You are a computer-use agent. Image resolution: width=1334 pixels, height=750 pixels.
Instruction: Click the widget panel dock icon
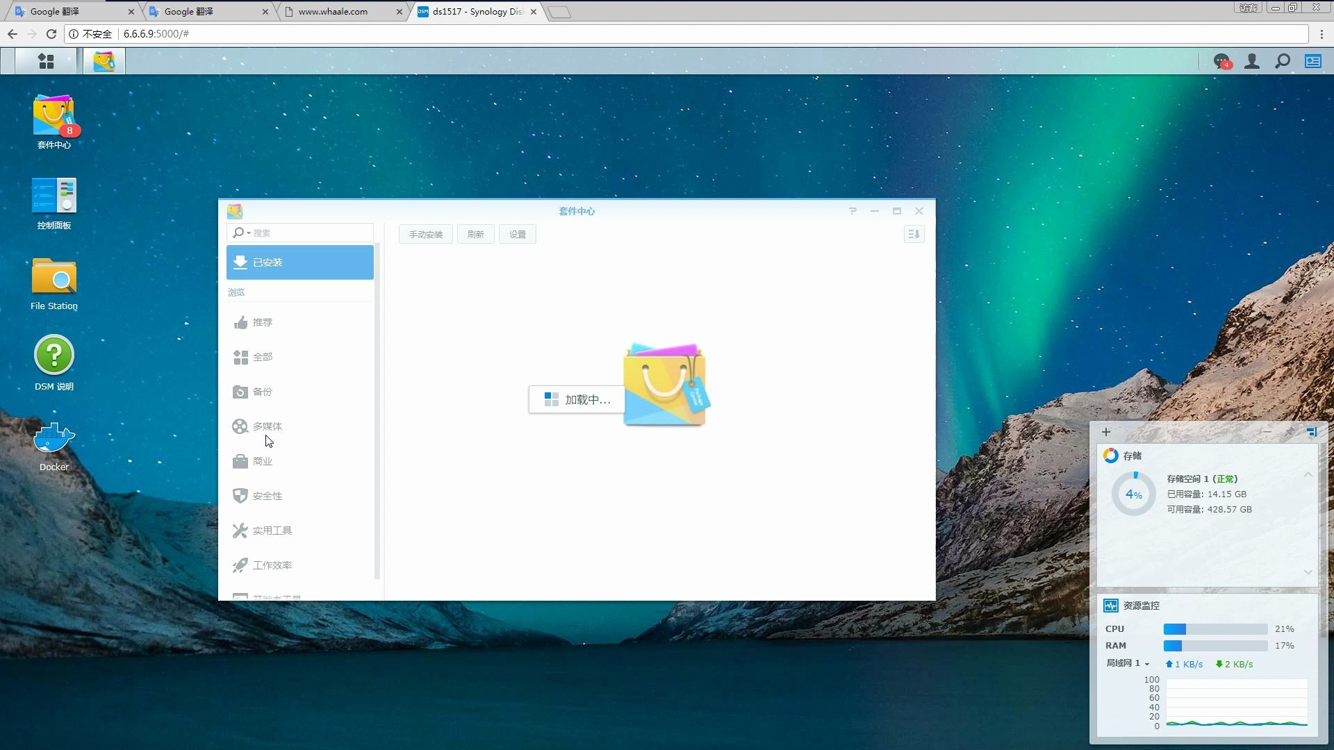1312,432
